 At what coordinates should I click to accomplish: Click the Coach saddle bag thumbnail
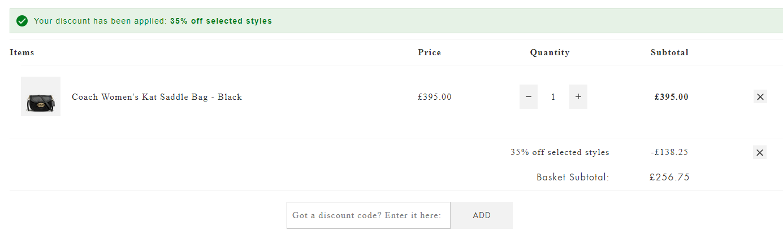(41, 96)
